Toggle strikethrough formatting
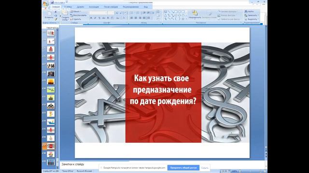 coord(104,18)
